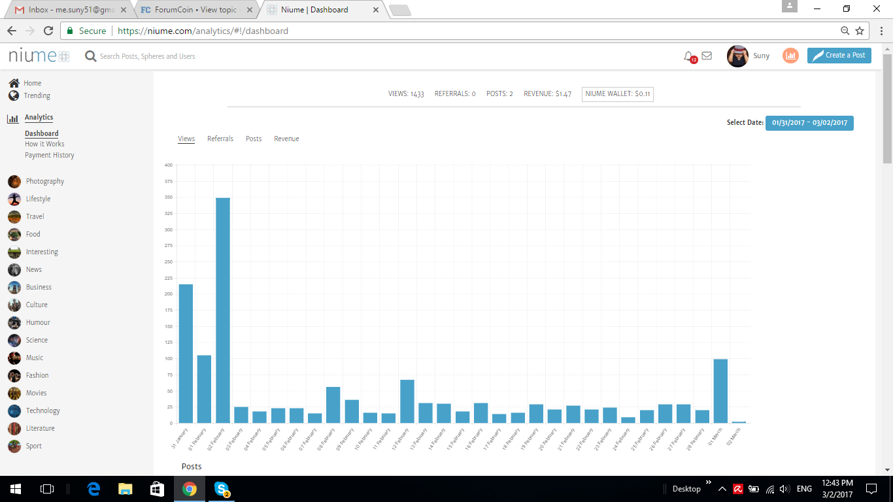This screenshot has height=502, width=893.
Task: Open the Fashion sphere icon
Action: (14, 375)
